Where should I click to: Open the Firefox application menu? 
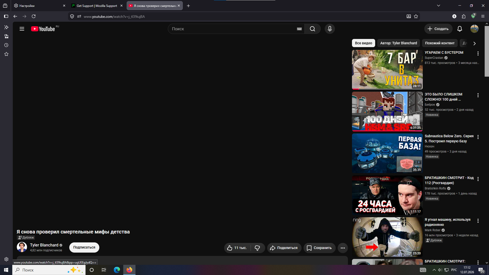click(483, 16)
